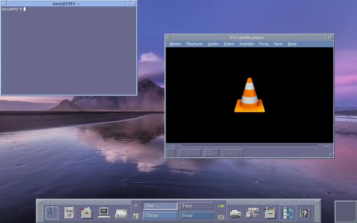This screenshot has height=223, width=357.
Task: Expand subpanel arrow above Help icon
Action: point(305,202)
